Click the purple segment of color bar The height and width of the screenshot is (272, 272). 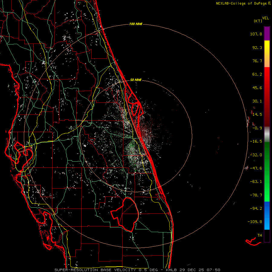(x=267, y=34)
